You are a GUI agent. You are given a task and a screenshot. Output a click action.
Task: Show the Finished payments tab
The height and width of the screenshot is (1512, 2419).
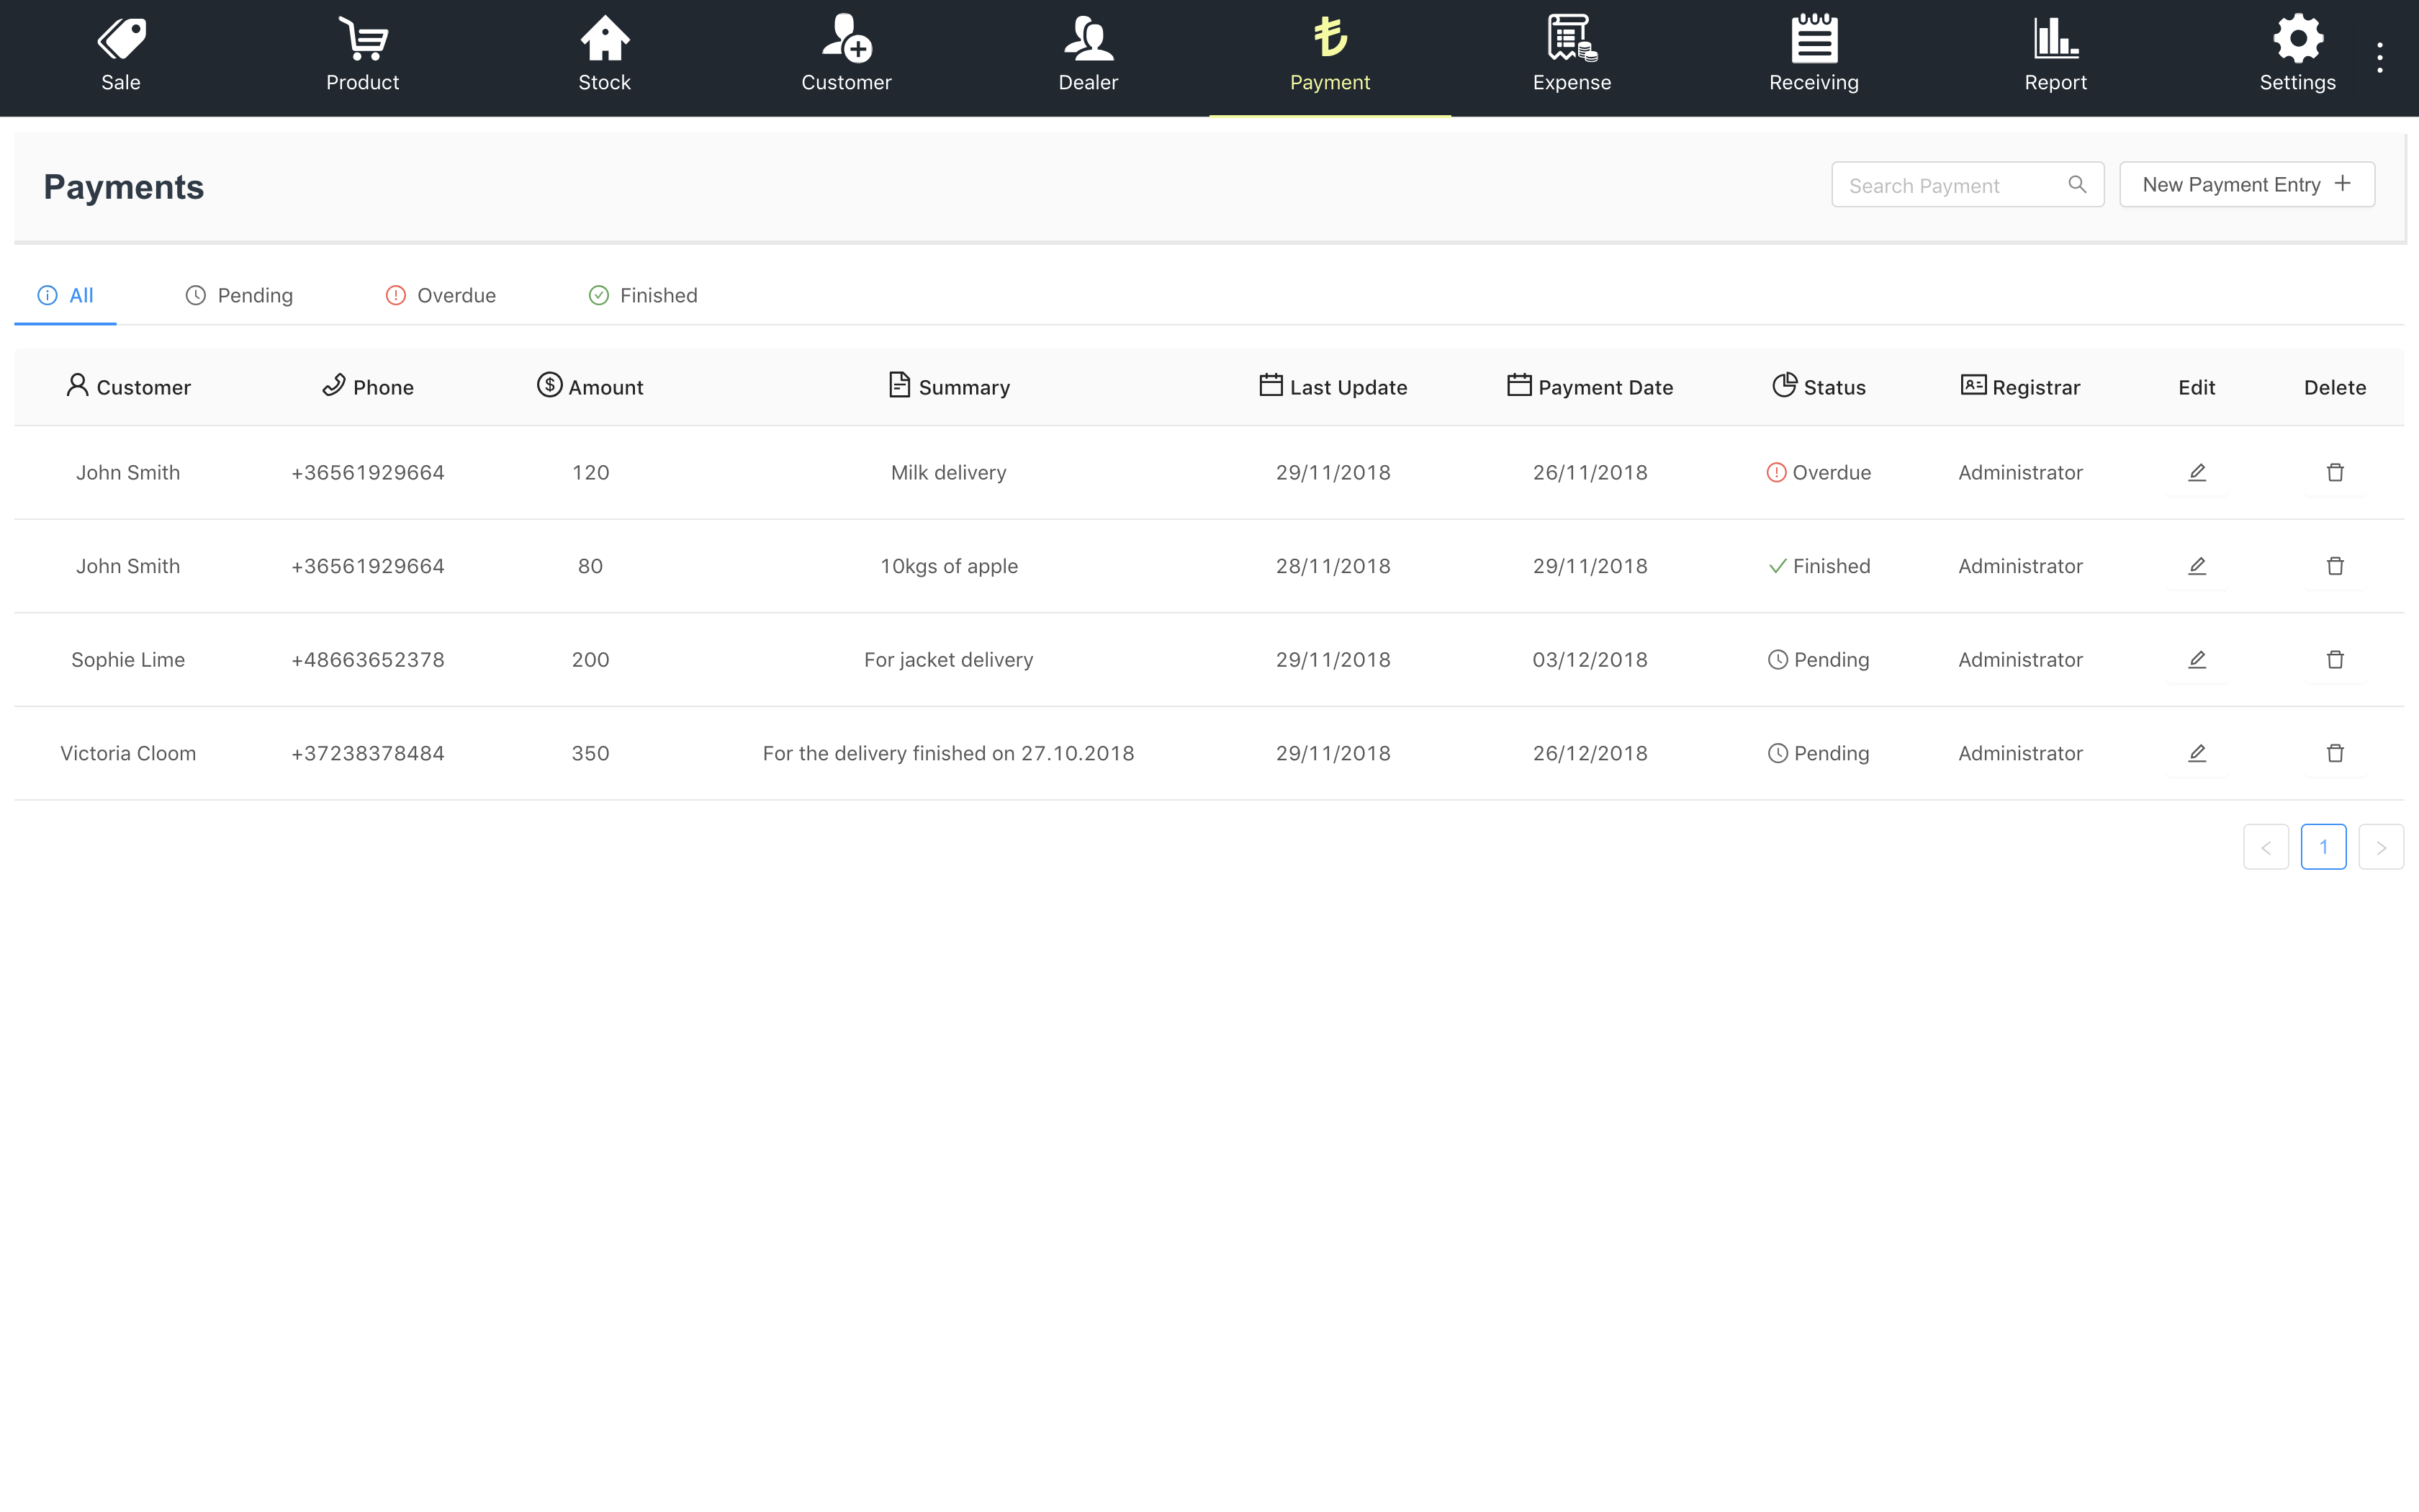(x=644, y=296)
